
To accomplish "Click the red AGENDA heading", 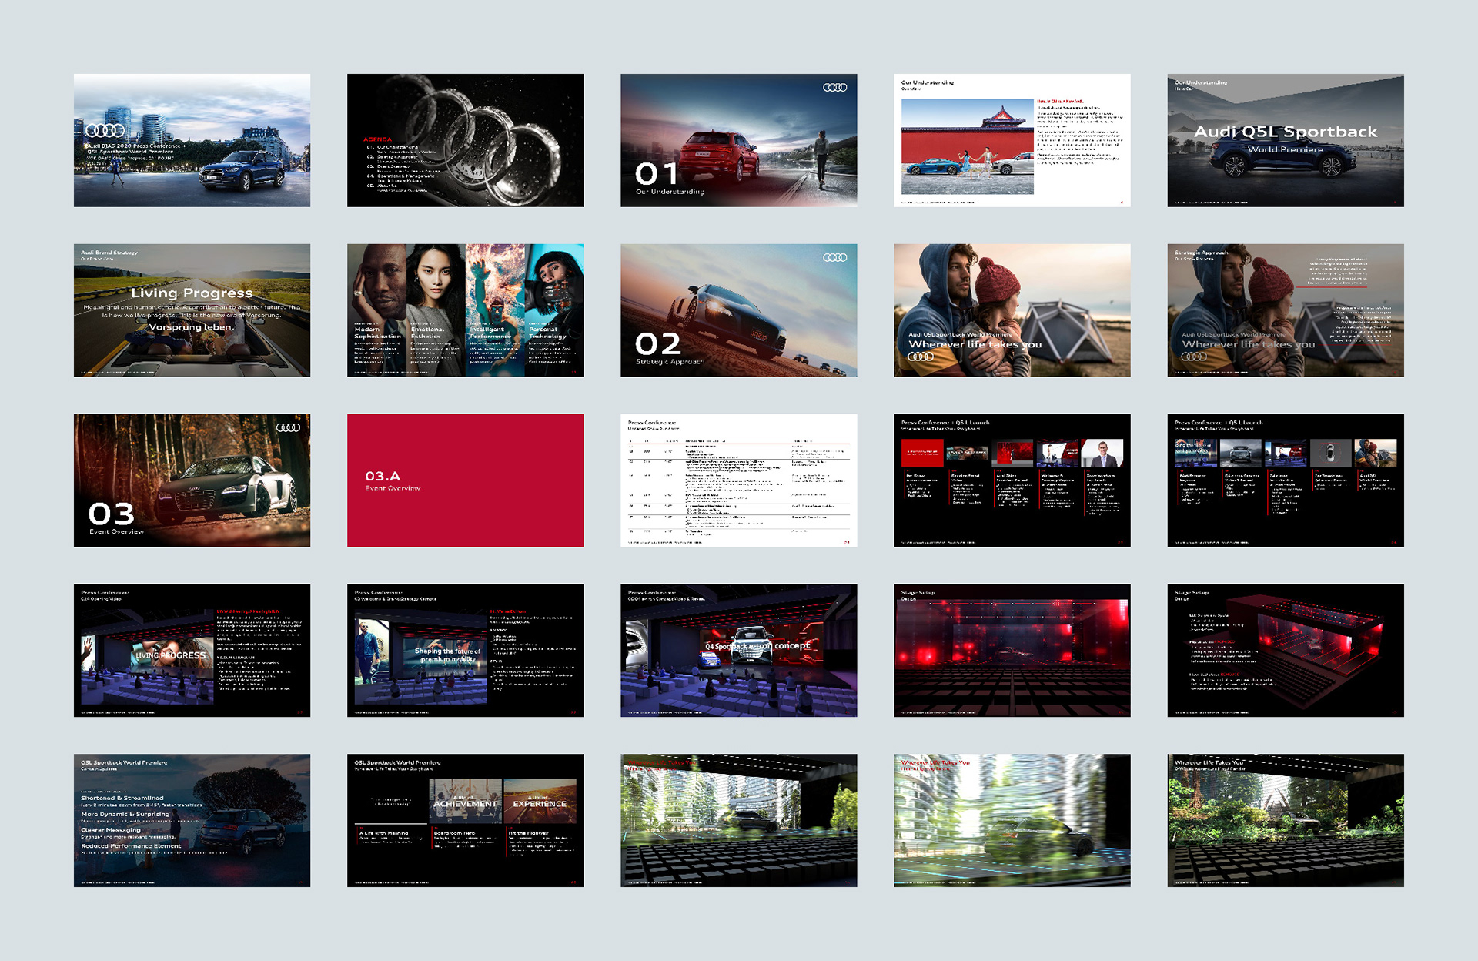I will pyautogui.click(x=377, y=139).
